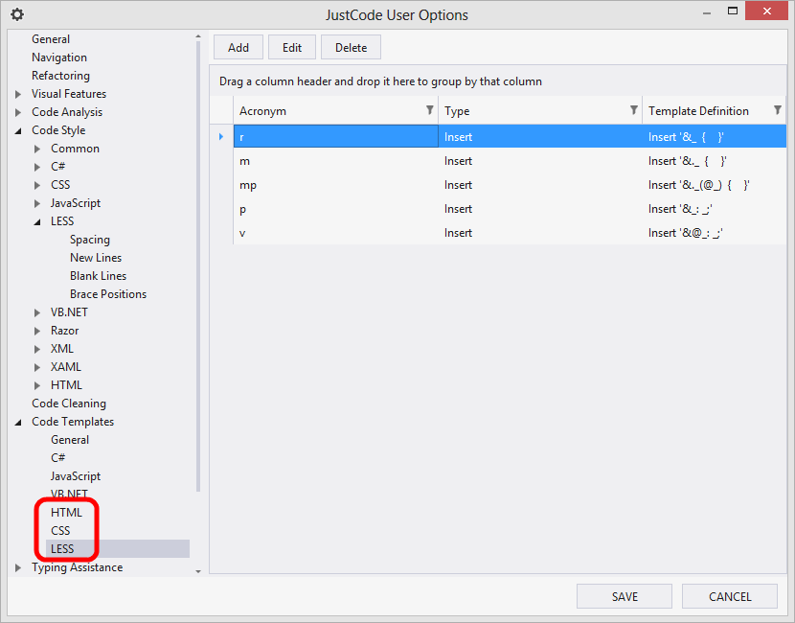Expand the Code Analysis node

click(18, 113)
